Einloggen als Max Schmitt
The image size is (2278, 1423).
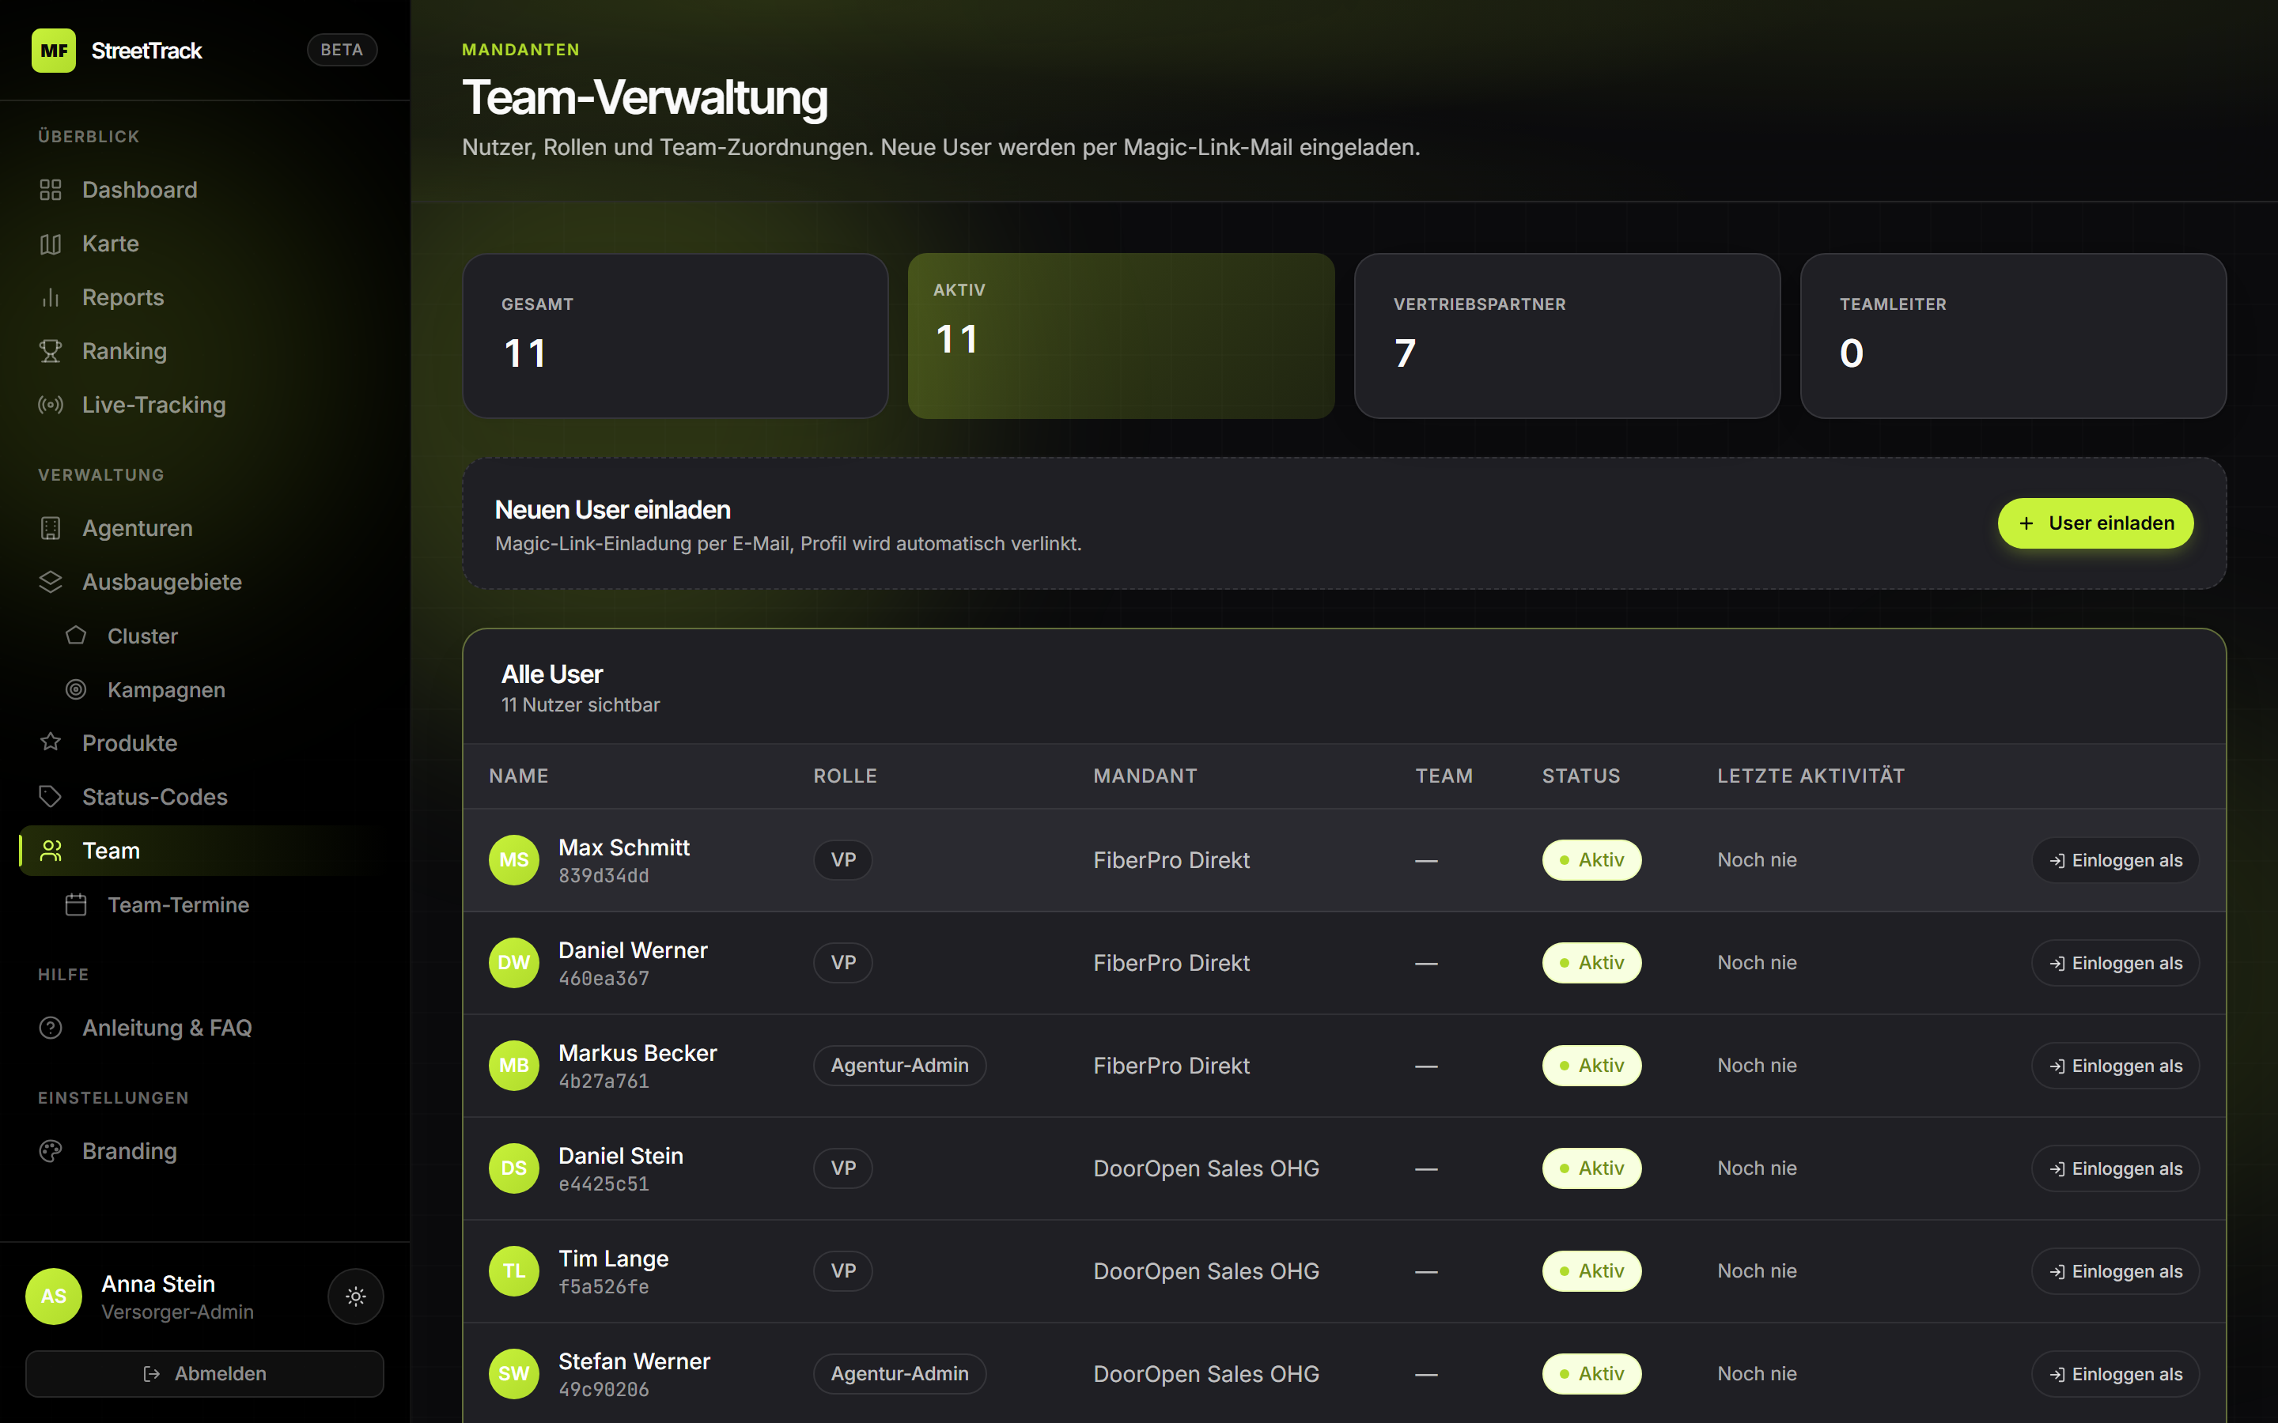click(2115, 860)
